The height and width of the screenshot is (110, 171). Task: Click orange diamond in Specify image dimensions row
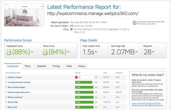(96, 92)
